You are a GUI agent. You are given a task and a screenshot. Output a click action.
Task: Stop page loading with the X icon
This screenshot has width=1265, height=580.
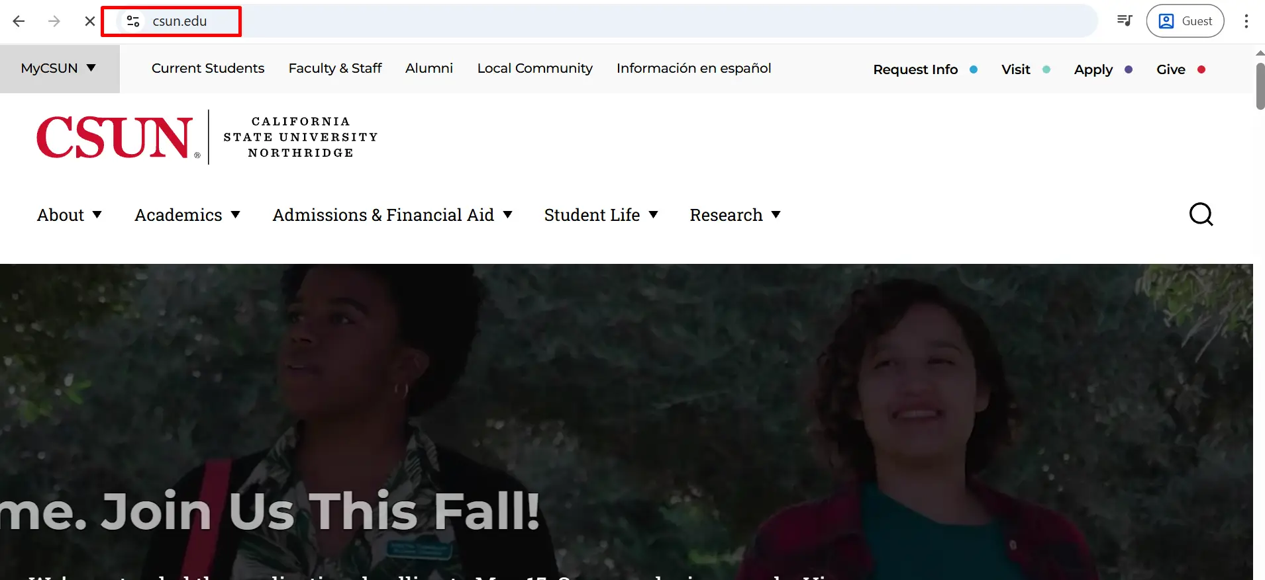point(90,21)
